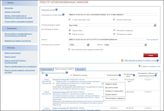Choose 'Сведения заказа' from popup menu
This screenshot has height=111, width=164.
click(111, 84)
